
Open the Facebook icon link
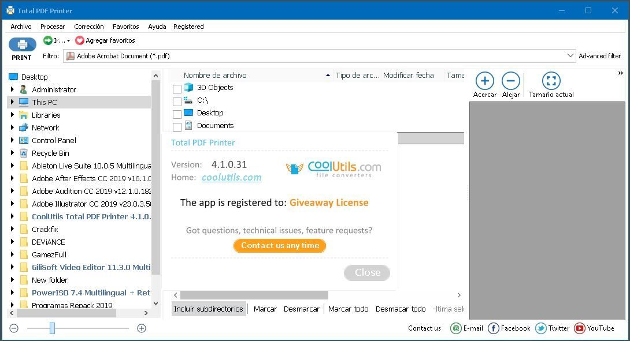[494, 328]
